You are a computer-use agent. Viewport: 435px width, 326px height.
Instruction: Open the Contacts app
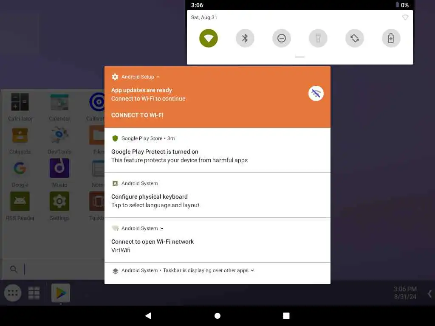pos(20,141)
